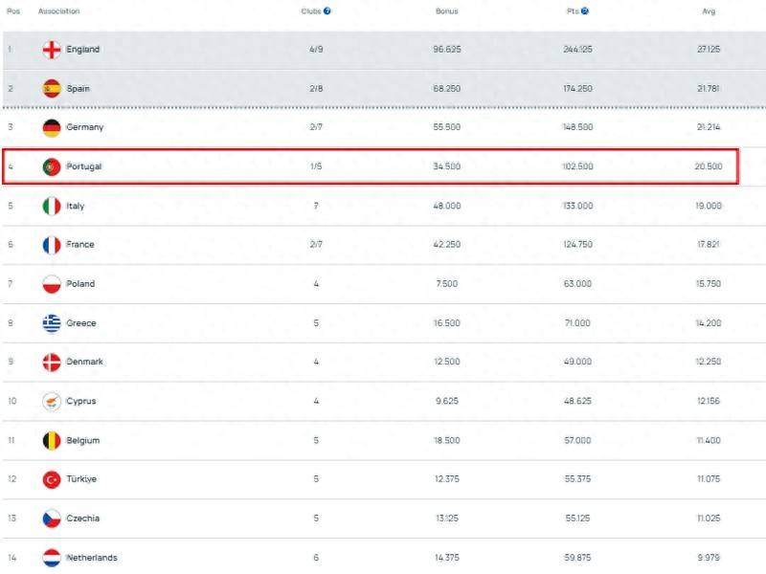This screenshot has height=574, width=766.
Task: Click England's average 27.125
Action: coord(709,50)
